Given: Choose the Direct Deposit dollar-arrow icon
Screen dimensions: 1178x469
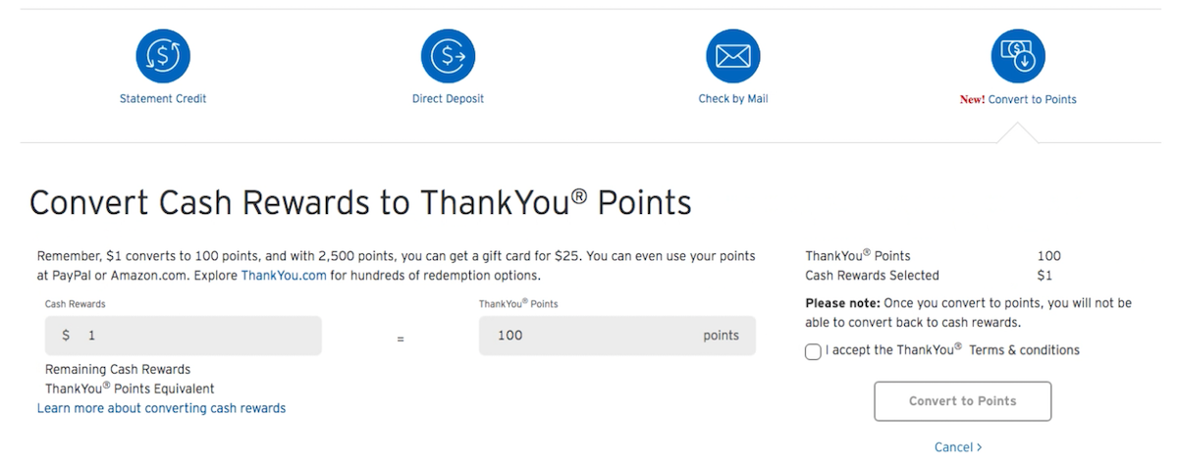Looking at the screenshot, I should (x=448, y=56).
